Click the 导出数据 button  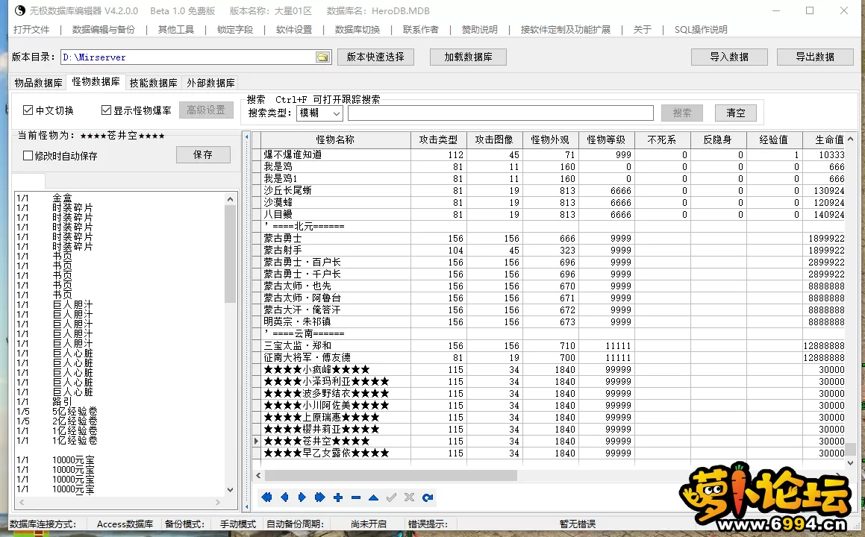point(815,57)
